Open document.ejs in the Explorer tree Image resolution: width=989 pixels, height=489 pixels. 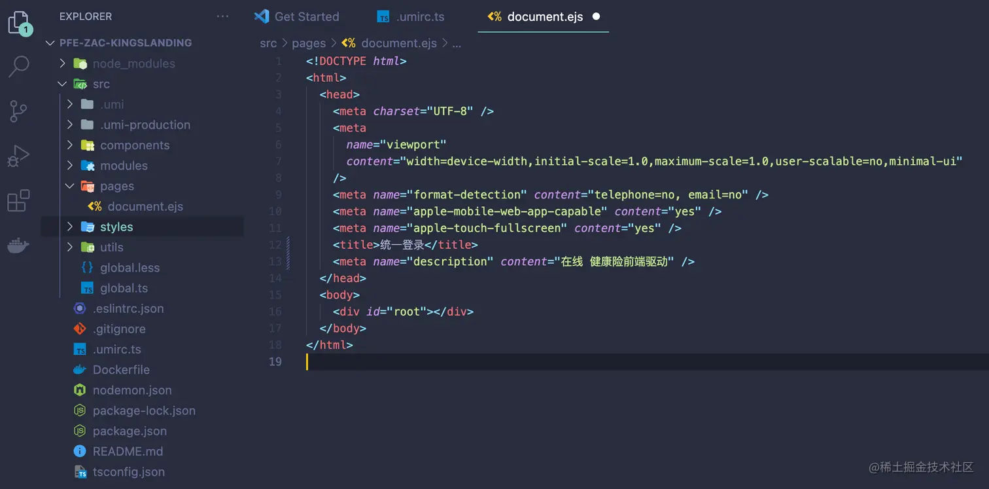(x=145, y=207)
